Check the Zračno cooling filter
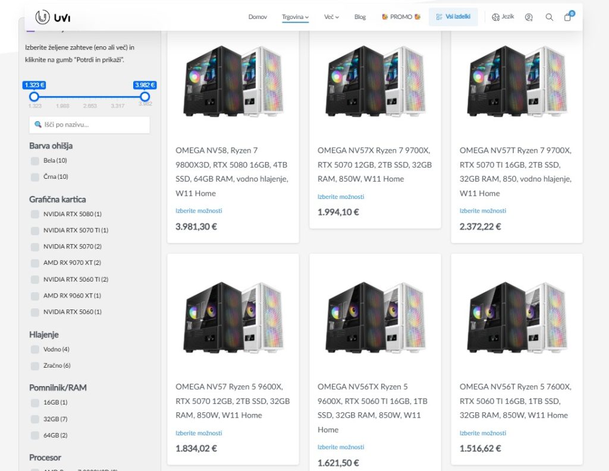Viewport: 609px width, 471px height. pos(35,366)
